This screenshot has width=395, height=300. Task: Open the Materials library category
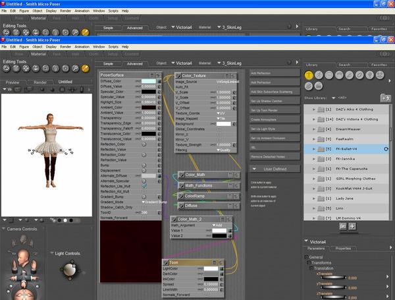point(309,86)
